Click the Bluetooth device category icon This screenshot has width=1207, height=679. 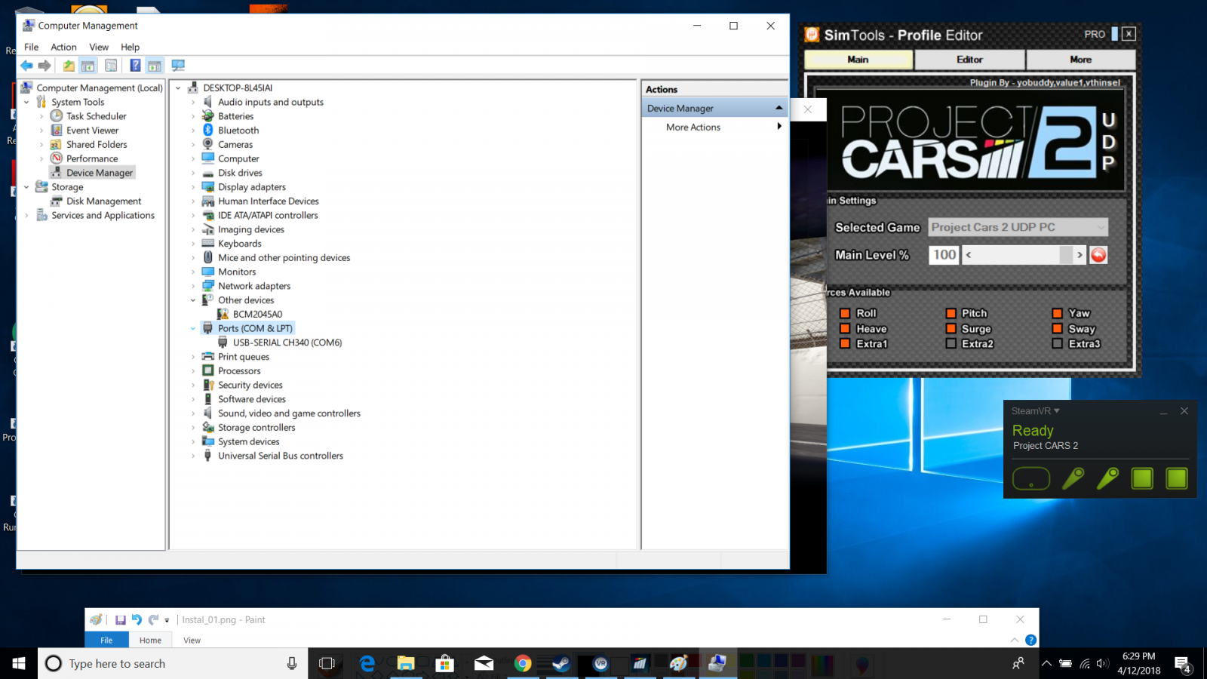(x=208, y=131)
